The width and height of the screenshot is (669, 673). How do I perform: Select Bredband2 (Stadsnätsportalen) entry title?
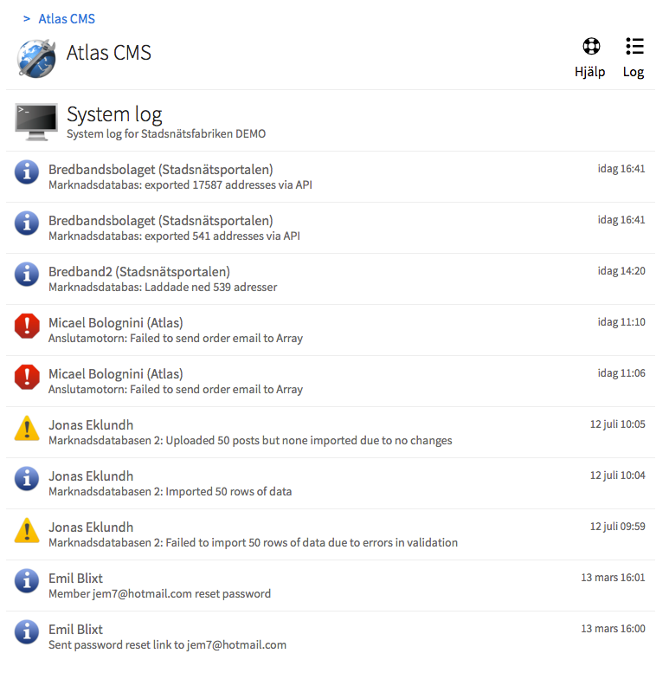pyautogui.click(x=139, y=272)
